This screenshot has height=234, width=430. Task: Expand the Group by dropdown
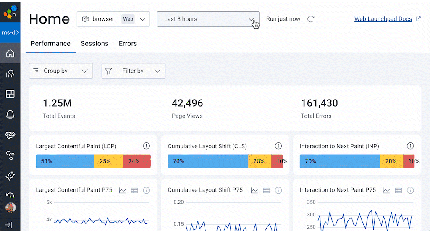click(61, 71)
